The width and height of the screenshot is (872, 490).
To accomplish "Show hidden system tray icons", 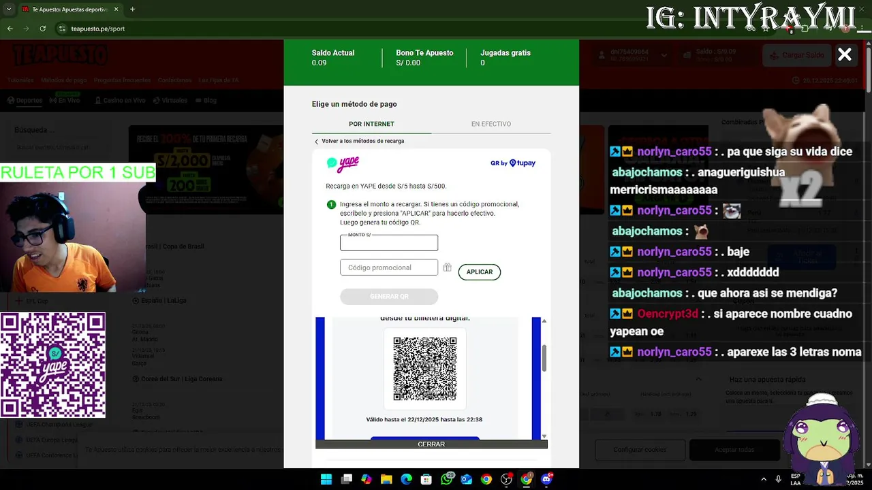I will click(764, 479).
